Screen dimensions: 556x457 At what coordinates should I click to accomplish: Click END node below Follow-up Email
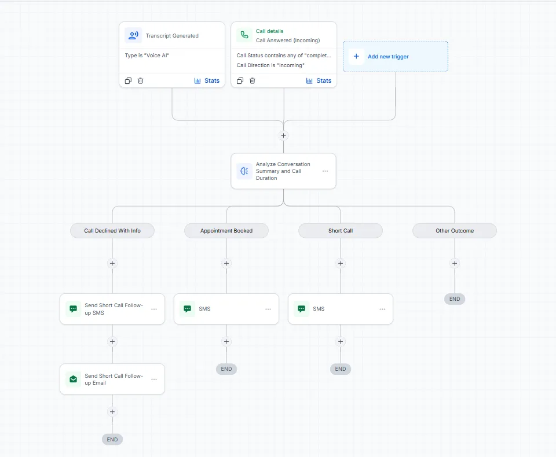(112, 439)
